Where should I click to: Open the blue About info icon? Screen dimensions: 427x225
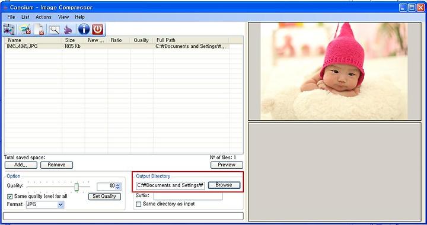[x=84, y=29]
